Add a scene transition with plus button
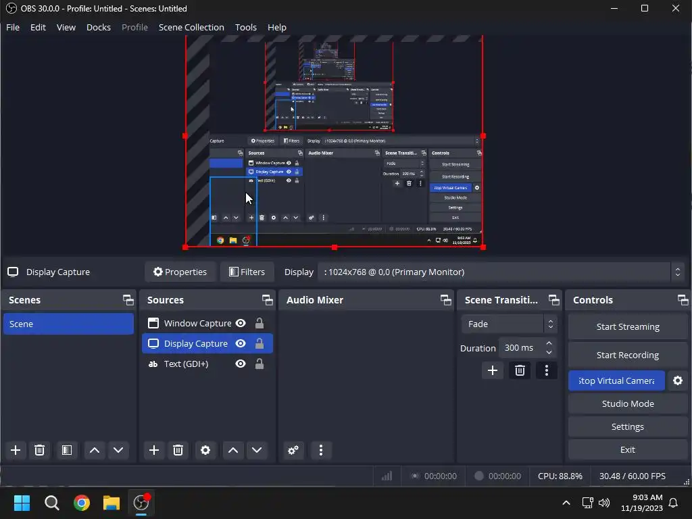 493,370
